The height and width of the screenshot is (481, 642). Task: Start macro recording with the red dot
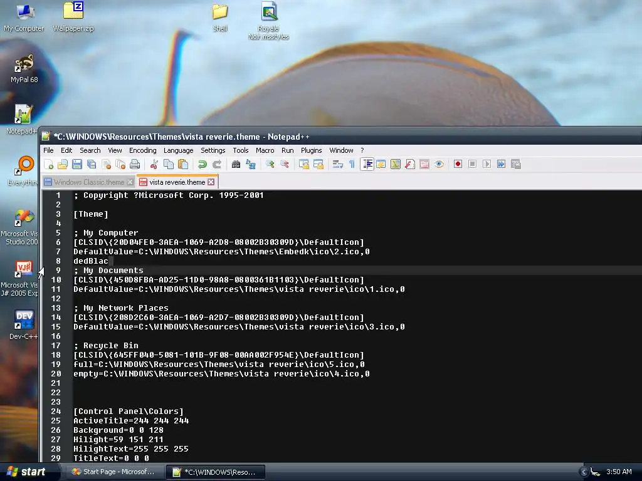click(x=458, y=165)
